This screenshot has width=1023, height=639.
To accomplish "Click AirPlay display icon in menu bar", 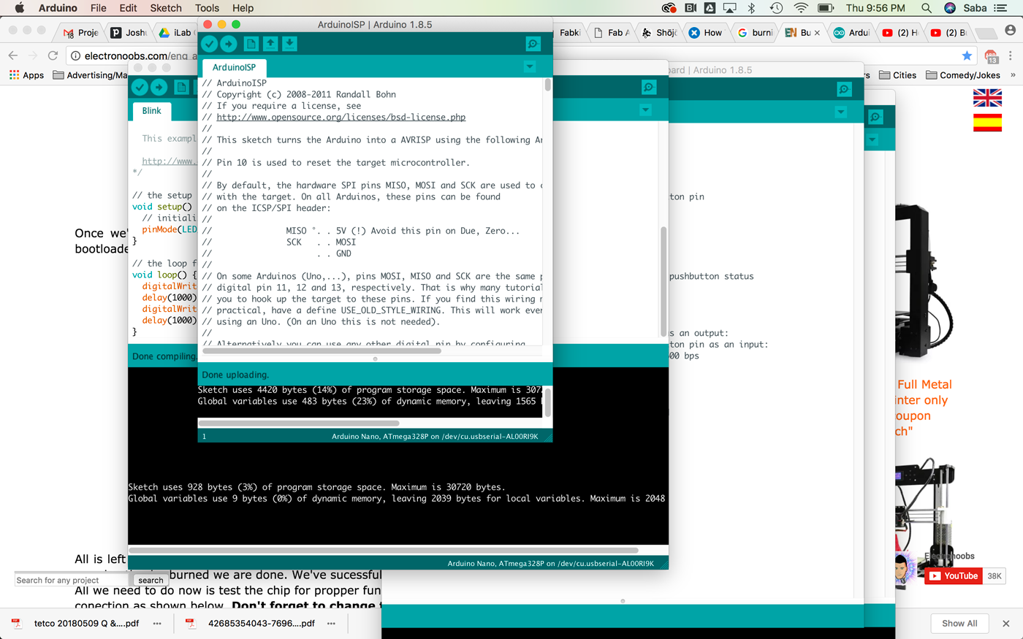I will coord(729,8).
